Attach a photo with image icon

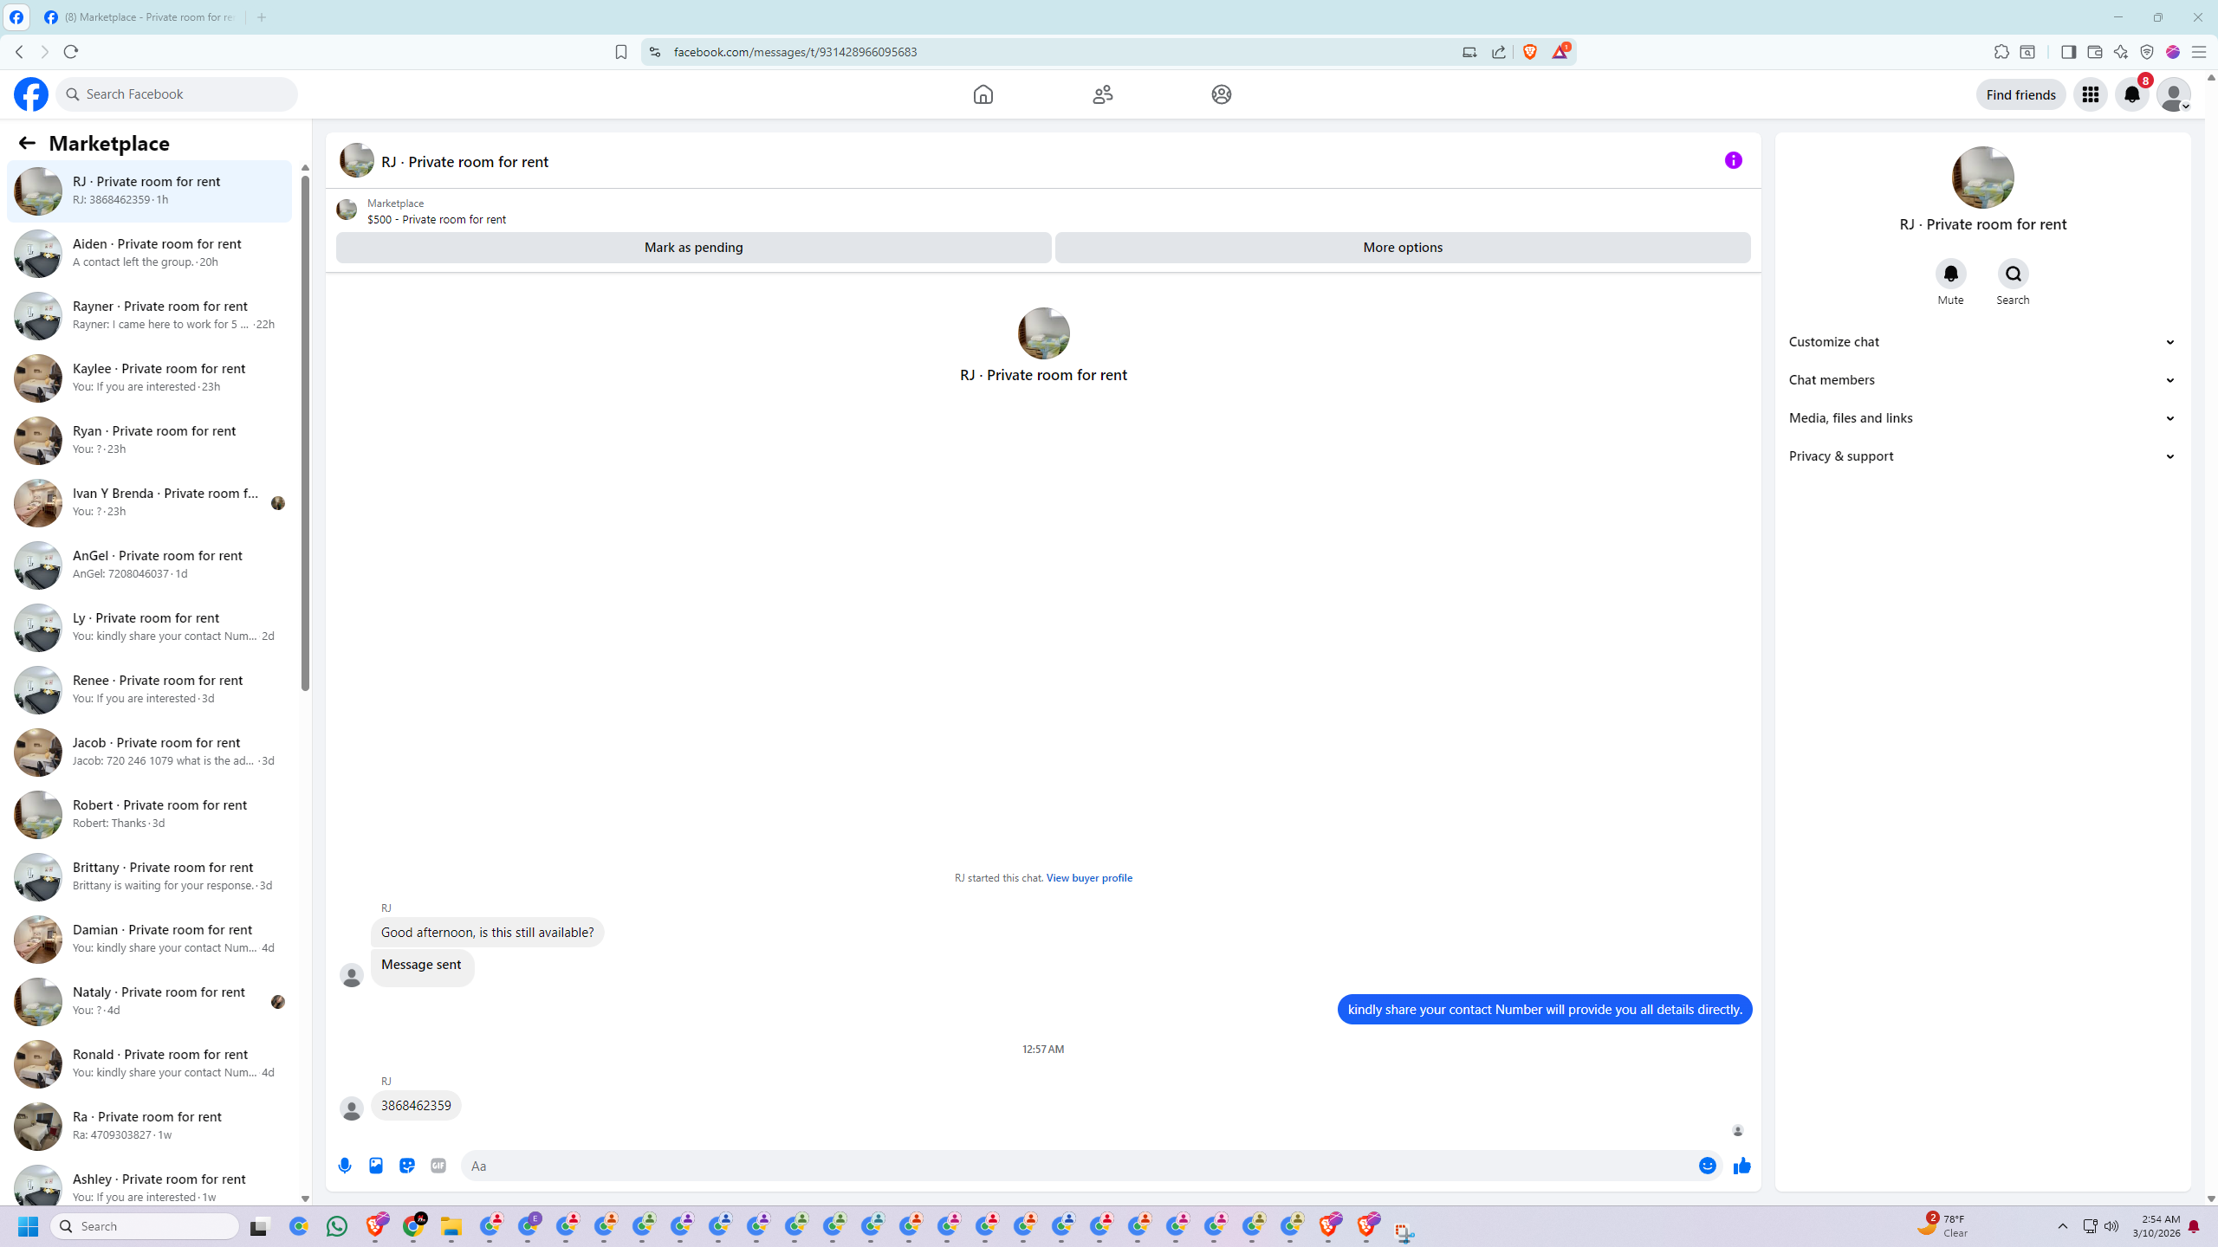376,1166
